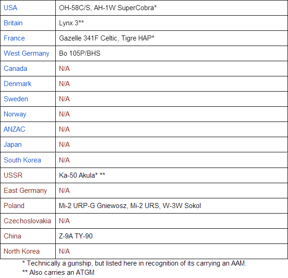Open the West Germany link
288x278 pixels.
click(26, 53)
